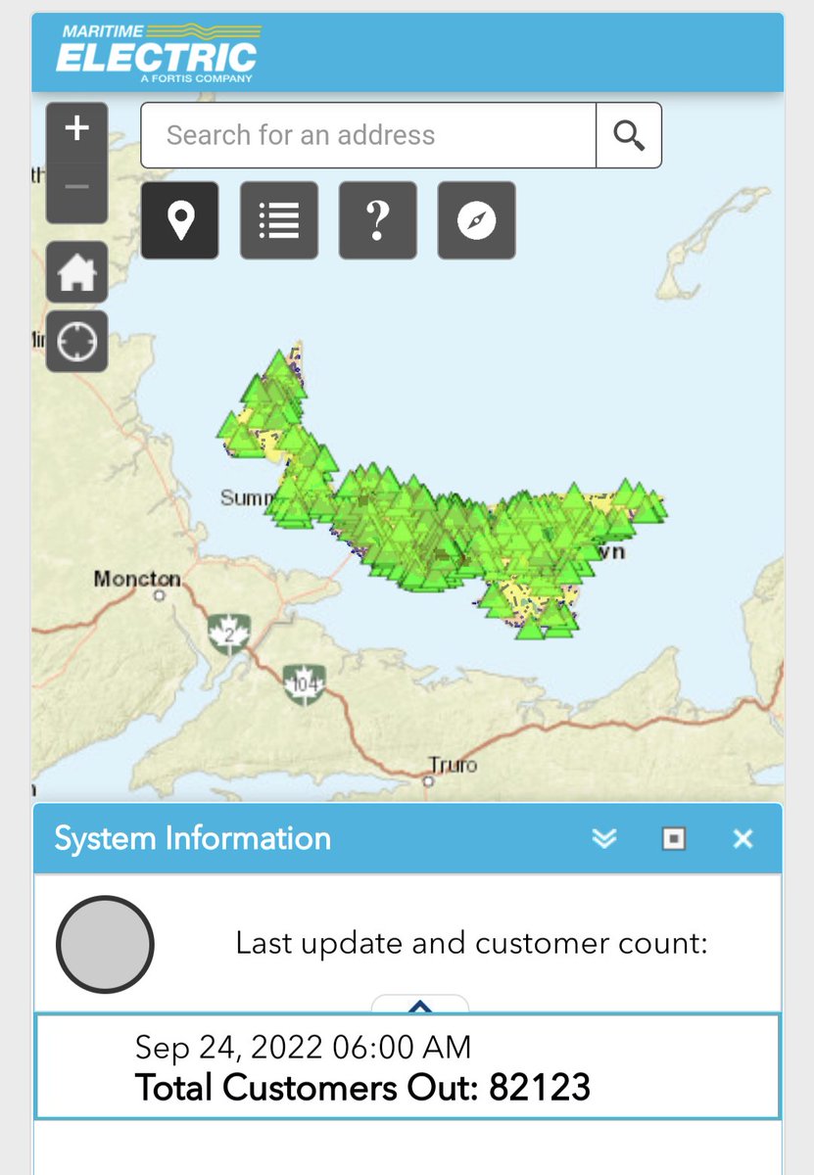Select the outage markers tool

(179, 220)
